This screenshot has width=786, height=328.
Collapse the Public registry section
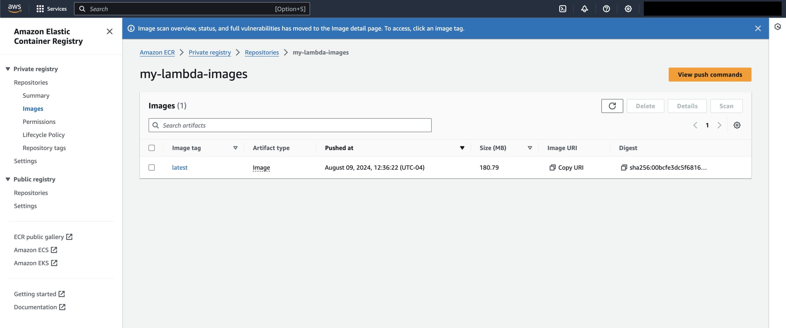pos(8,179)
